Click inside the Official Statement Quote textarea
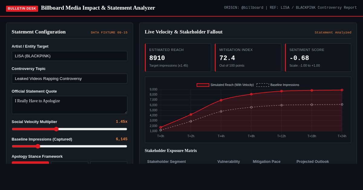 [x=69, y=105]
